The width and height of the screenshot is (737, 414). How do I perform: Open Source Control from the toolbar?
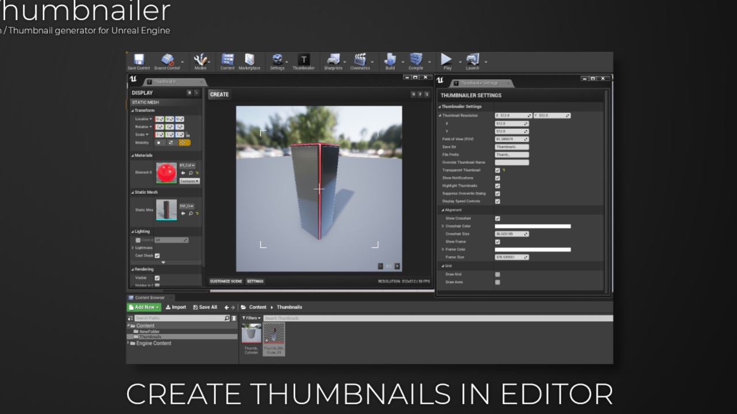tap(167, 60)
